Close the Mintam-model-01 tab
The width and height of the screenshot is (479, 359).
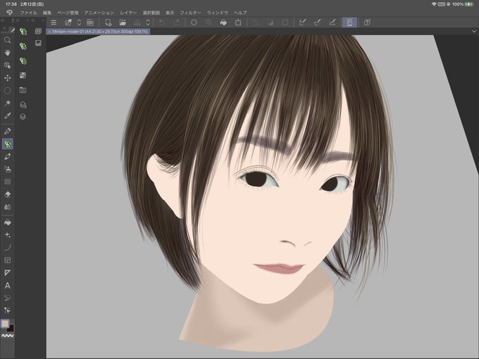tap(49, 31)
